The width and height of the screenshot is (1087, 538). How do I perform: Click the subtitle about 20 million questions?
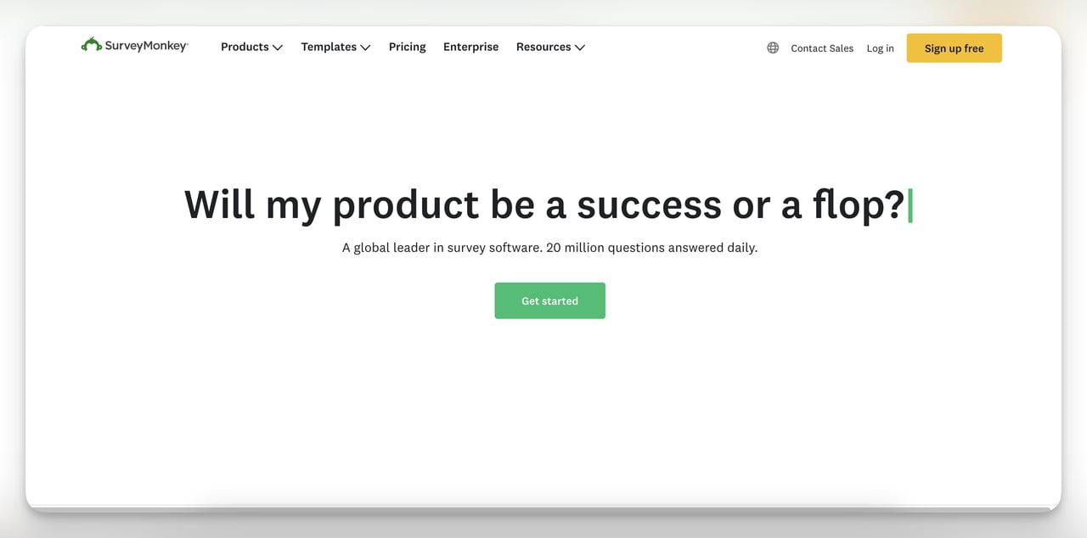click(549, 247)
